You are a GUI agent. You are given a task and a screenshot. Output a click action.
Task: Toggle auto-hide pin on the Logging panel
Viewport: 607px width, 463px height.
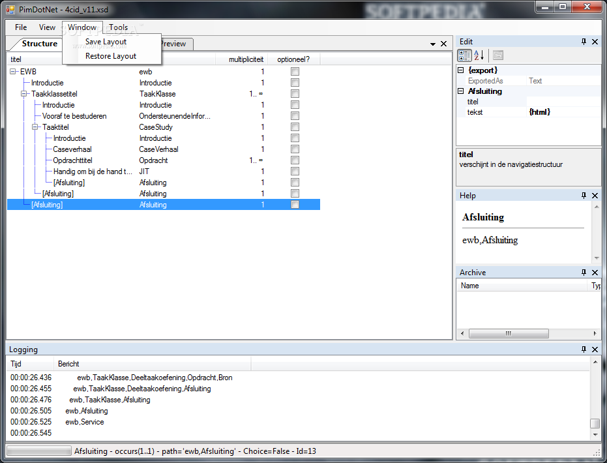(584, 349)
